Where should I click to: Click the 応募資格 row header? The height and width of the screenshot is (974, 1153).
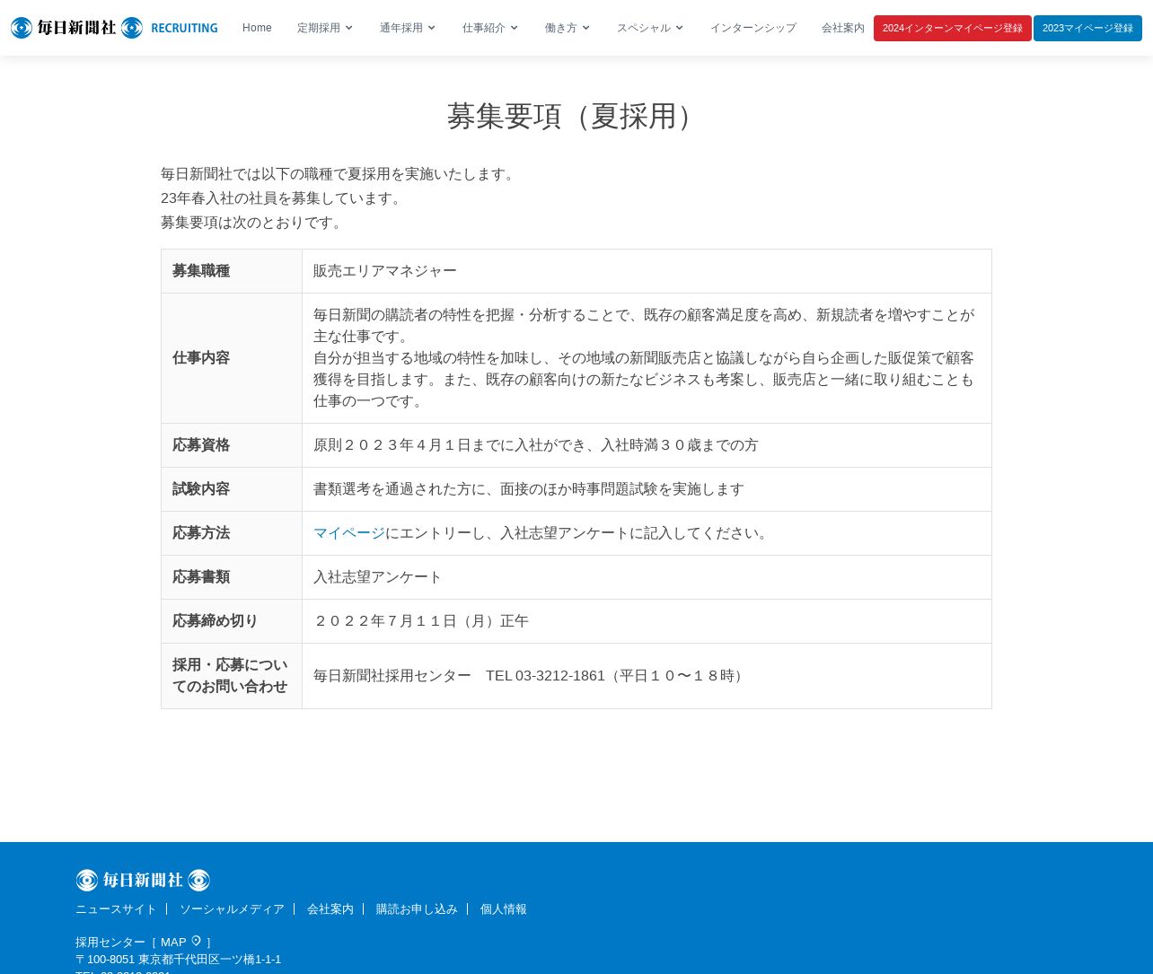tap(232, 445)
